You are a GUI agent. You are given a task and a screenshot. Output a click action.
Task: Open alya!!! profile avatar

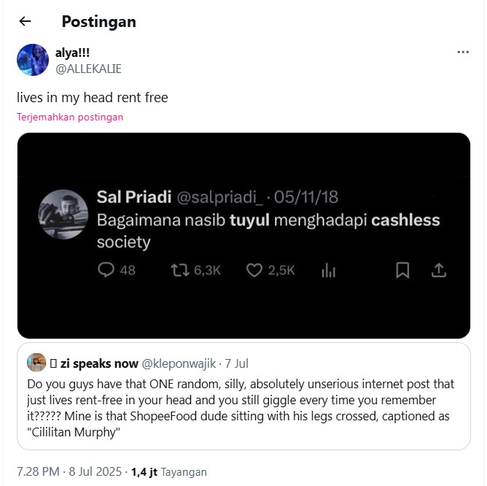pyautogui.click(x=33, y=60)
